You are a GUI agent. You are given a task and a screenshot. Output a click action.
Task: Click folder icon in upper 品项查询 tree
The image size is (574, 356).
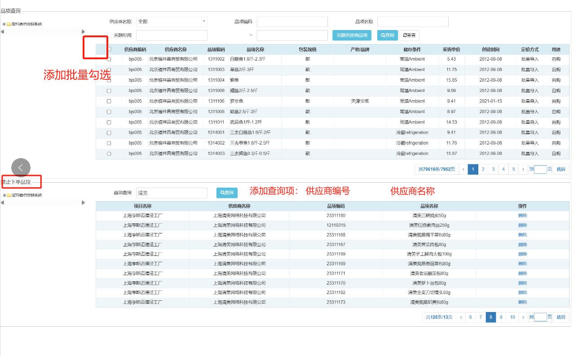pyautogui.click(x=9, y=24)
